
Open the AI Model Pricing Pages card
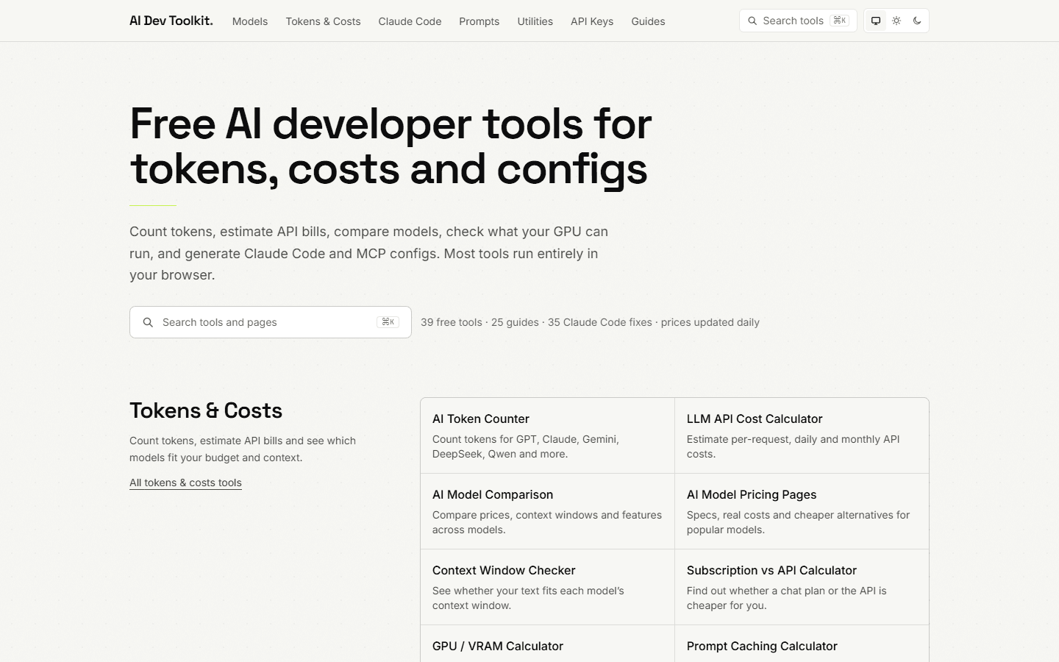[802, 511]
